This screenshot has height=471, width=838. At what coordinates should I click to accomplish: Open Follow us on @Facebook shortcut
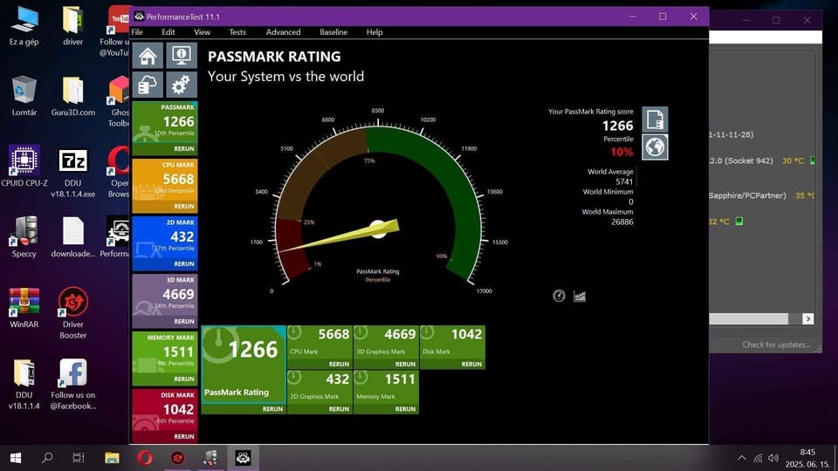click(72, 384)
